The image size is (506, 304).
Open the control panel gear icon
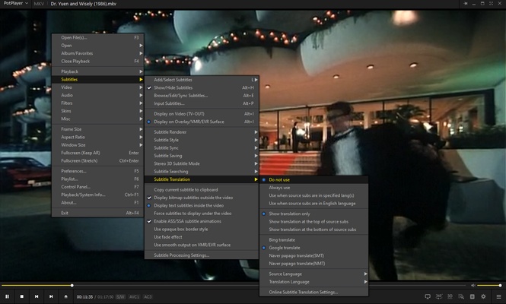pos(483,296)
